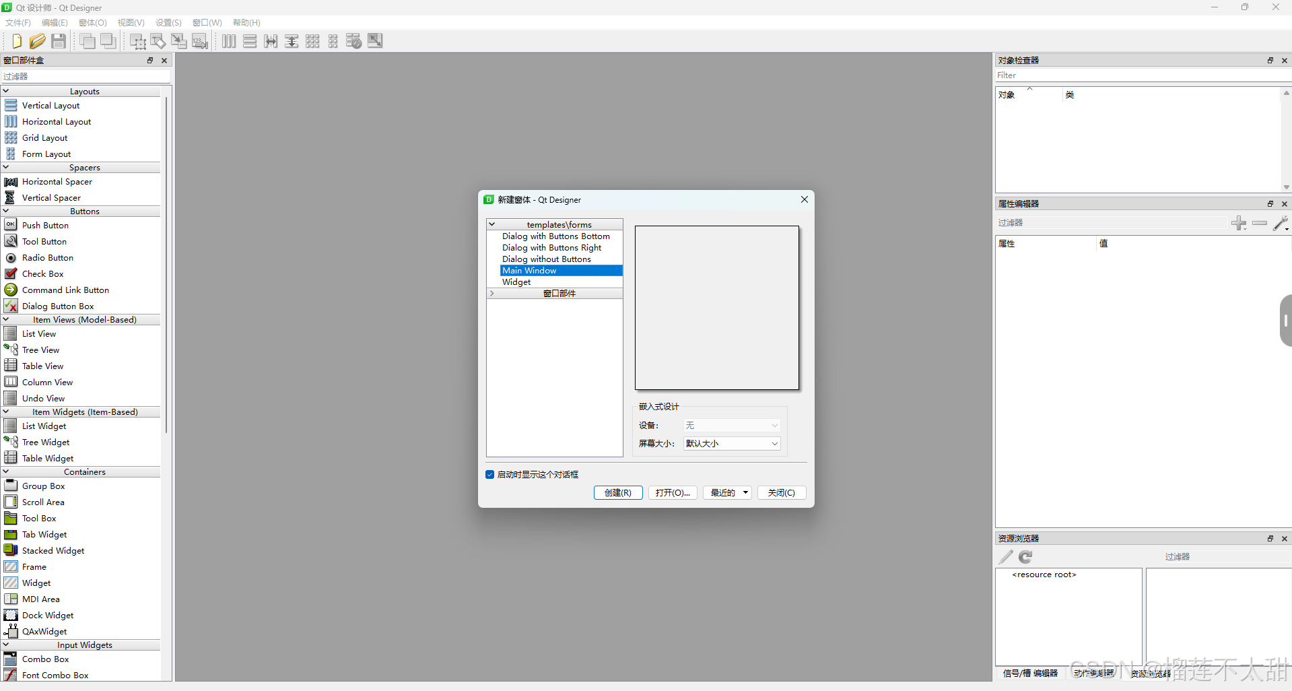Viewport: 1292px width, 691px height.
Task: Select the Edit Signals/Slots mode icon
Action: [158, 41]
